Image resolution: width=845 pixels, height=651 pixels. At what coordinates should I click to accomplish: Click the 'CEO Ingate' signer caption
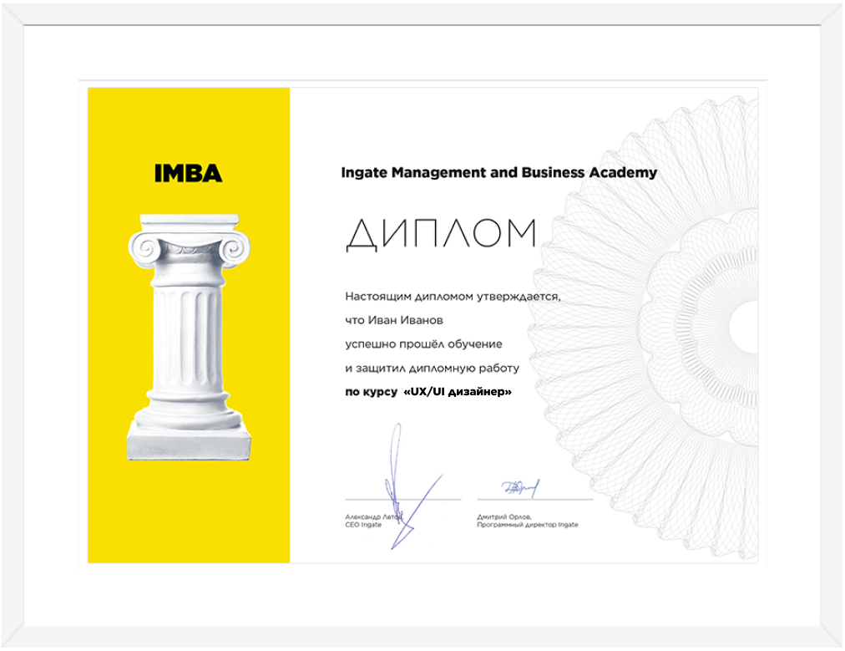(x=363, y=525)
